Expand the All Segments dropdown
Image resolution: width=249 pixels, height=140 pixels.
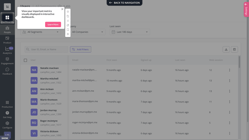(x=41, y=32)
